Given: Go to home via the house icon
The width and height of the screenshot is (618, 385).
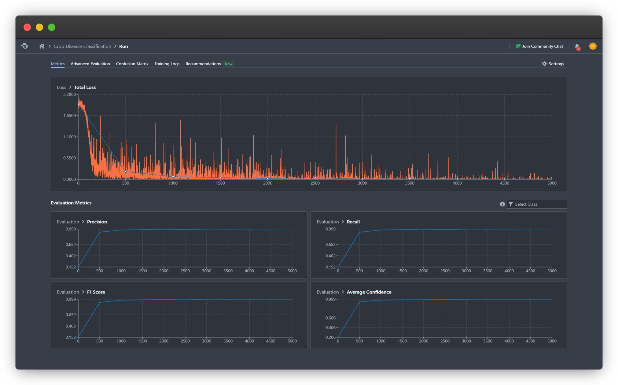Looking at the screenshot, I should tap(42, 46).
